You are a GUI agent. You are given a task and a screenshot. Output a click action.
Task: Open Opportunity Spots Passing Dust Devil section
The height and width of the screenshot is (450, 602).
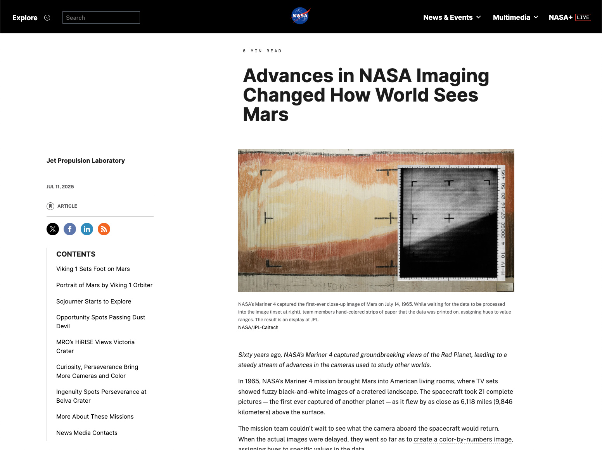point(101,322)
